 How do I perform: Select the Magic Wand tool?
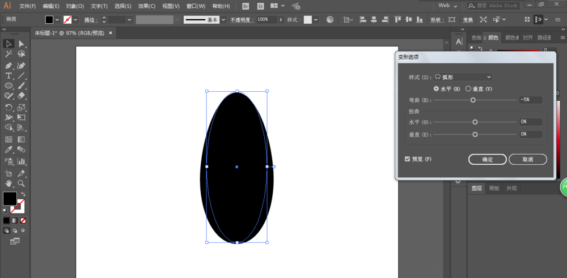pos(9,54)
